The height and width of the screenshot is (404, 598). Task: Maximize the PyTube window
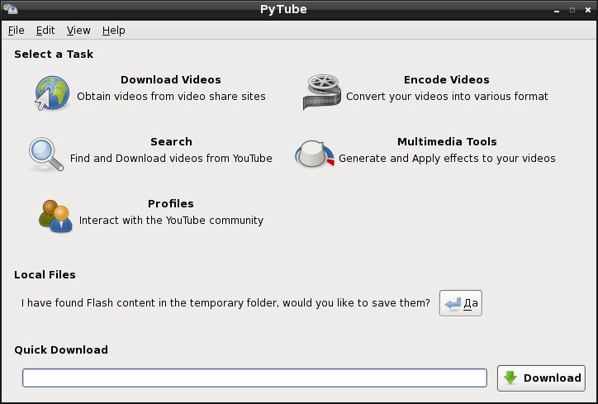click(x=572, y=10)
